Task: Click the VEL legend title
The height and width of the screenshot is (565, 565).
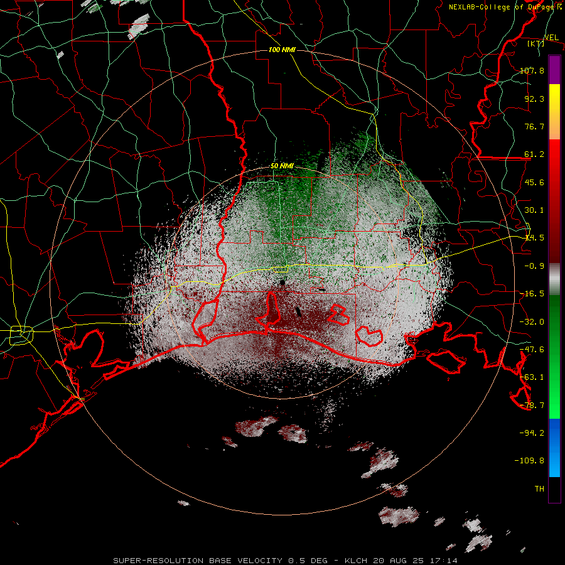Action: point(551,38)
